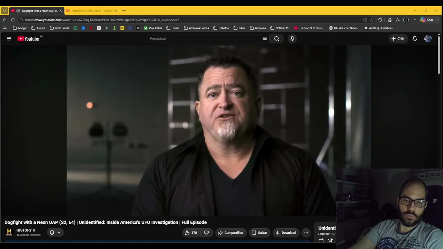Open browser profile avatar

pyautogui.click(x=406, y=20)
